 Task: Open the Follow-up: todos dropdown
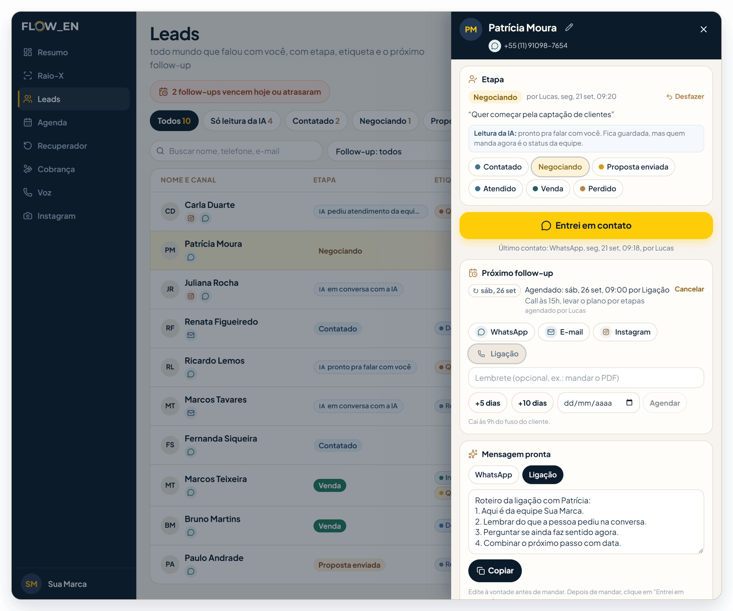click(x=389, y=151)
